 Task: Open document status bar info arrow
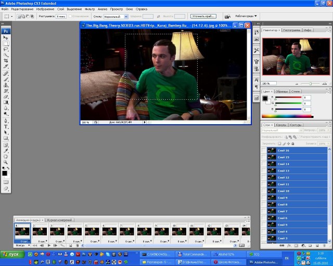(145, 122)
